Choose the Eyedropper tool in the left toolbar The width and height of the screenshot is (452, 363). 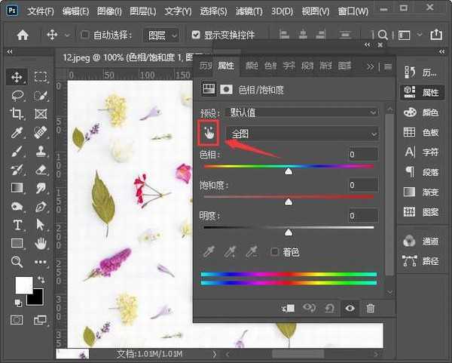(x=17, y=132)
